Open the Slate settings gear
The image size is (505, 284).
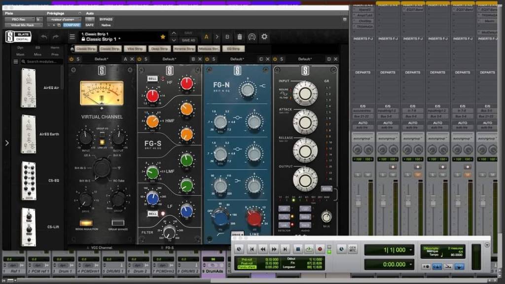pyautogui.click(x=264, y=37)
